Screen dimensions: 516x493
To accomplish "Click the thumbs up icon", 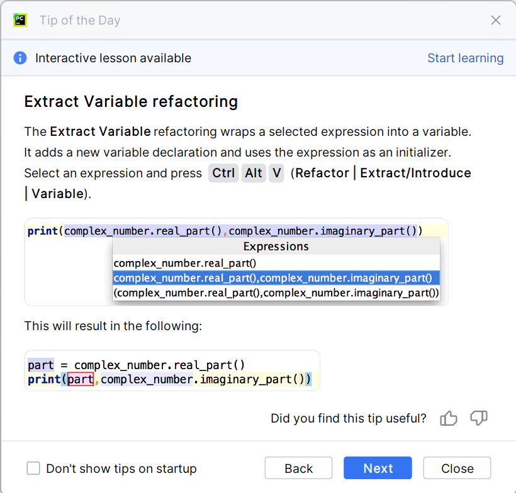I will pyautogui.click(x=449, y=418).
